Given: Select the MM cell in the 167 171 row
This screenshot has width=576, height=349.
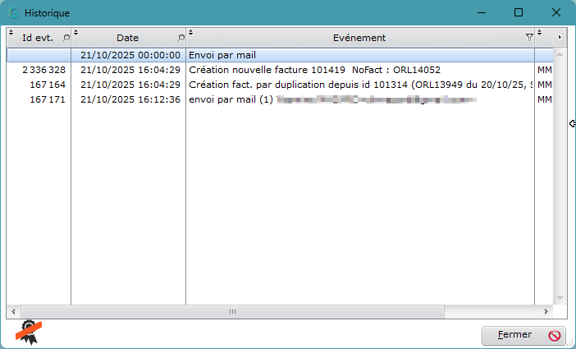Looking at the screenshot, I should (544, 99).
